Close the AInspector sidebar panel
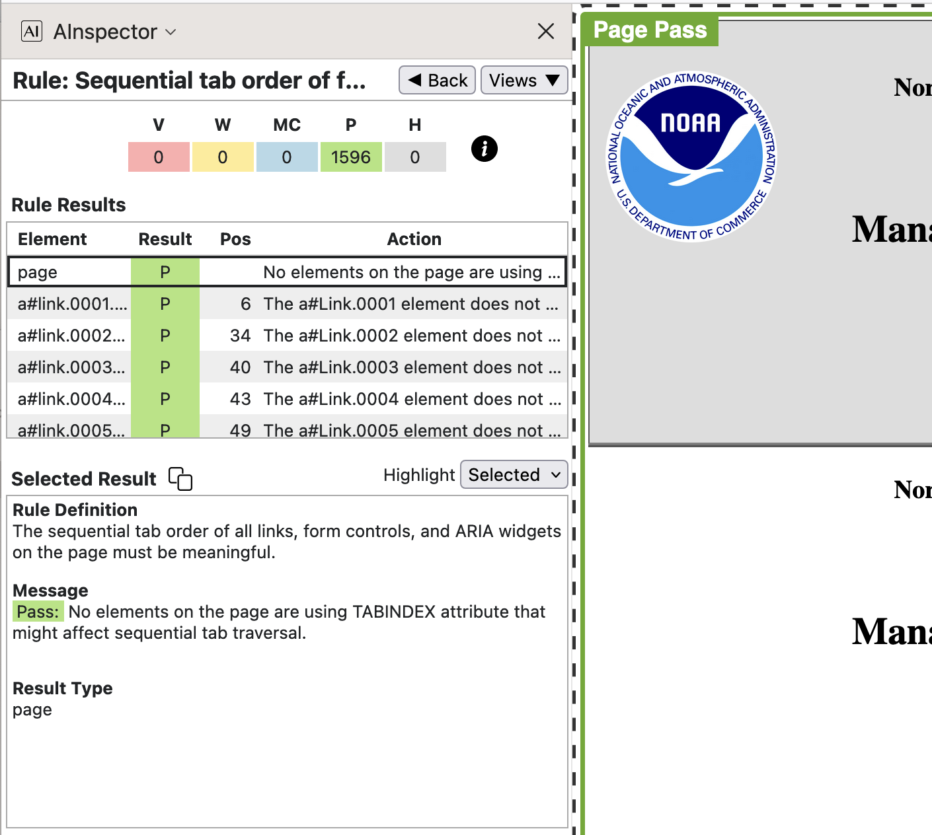This screenshot has width=932, height=835. point(545,31)
